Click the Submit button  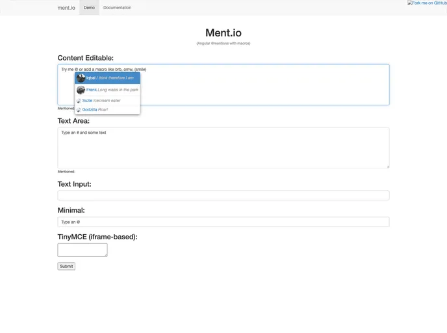pos(66,266)
